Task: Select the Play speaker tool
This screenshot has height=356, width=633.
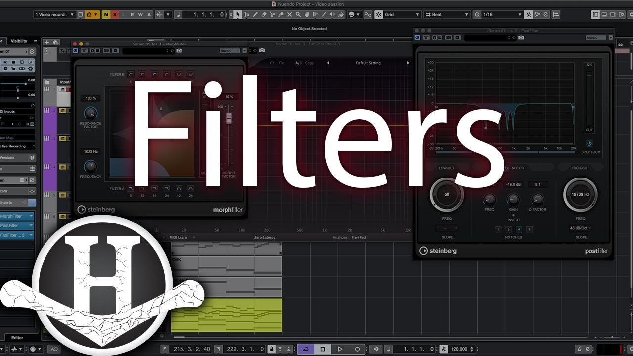Action: 332,15
